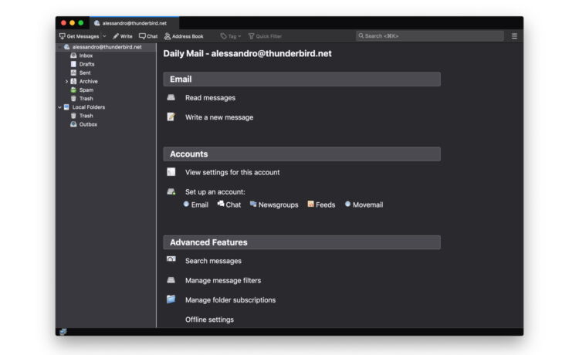This screenshot has width=579, height=355.
Task: Select Local Folders in the tree
Action: click(x=88, y=107)
